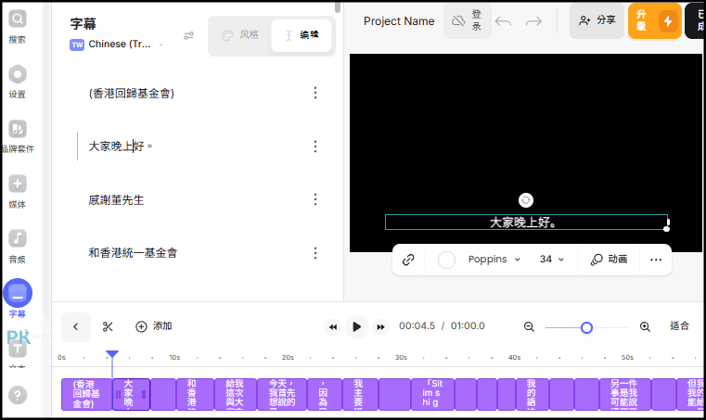Expand the Chinese (Tr... language dropdown

click(x=117, y=45)
